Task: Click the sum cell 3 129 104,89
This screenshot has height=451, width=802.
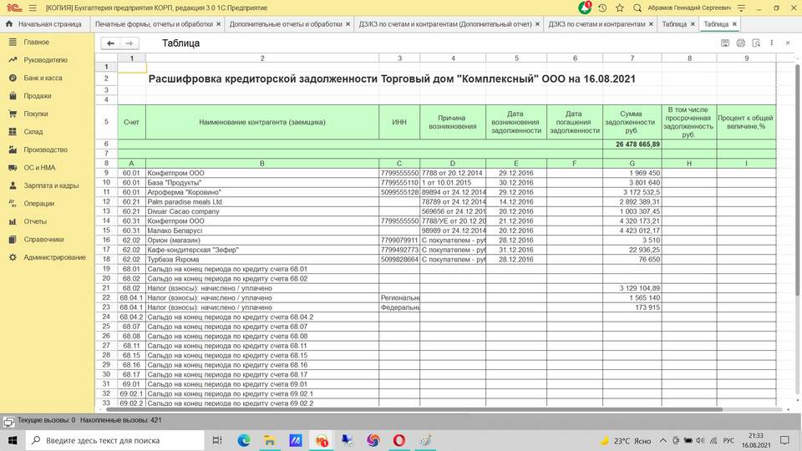Action: click(x=632, y=288)
